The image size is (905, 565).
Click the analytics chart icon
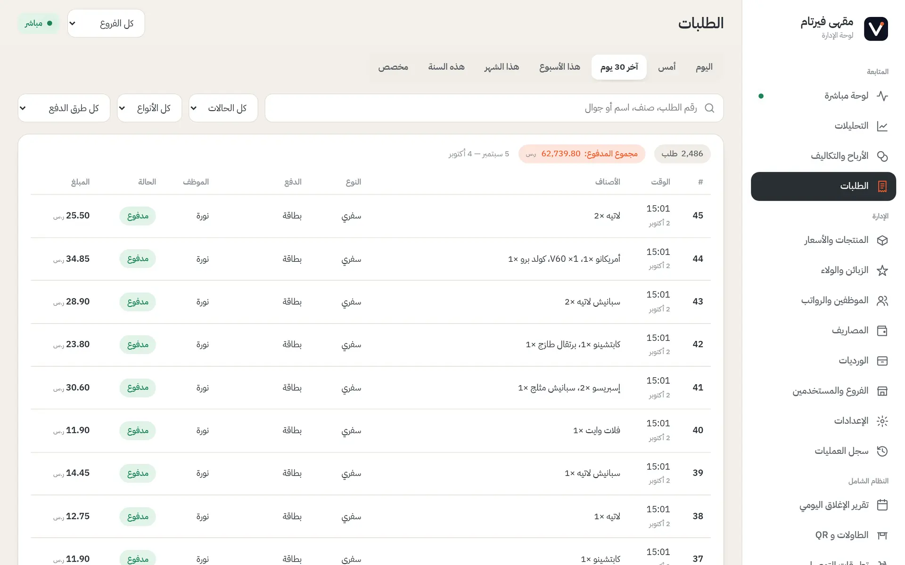[x=882, y=126]
